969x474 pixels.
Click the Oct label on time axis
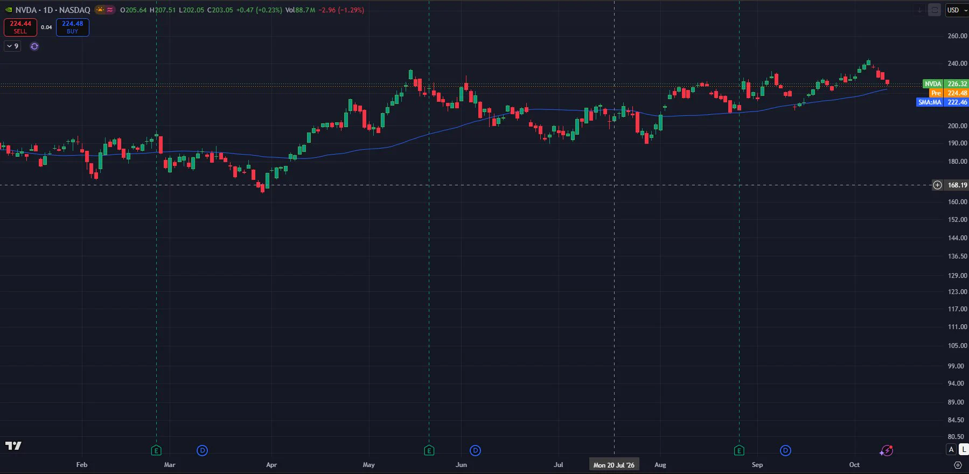tap(854, 465)
